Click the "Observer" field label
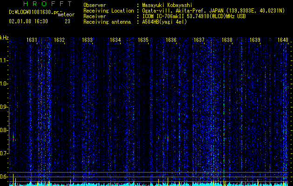 point(95,5)
